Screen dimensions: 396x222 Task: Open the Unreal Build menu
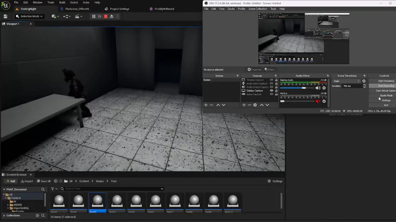[62, 3]
